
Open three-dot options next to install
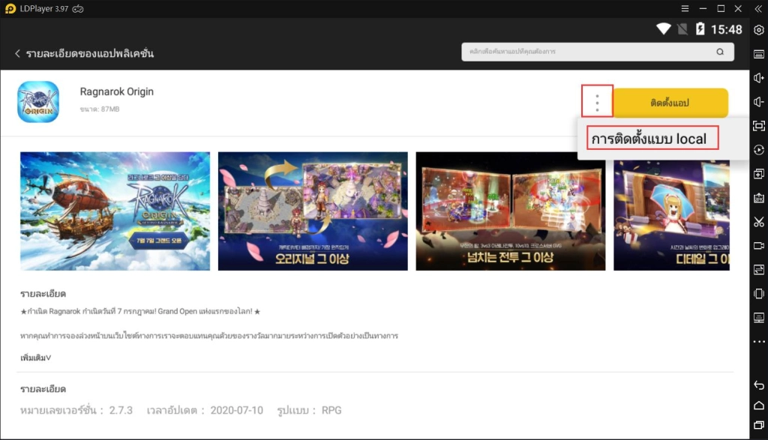pyautogui.click(x=596, y=103)
